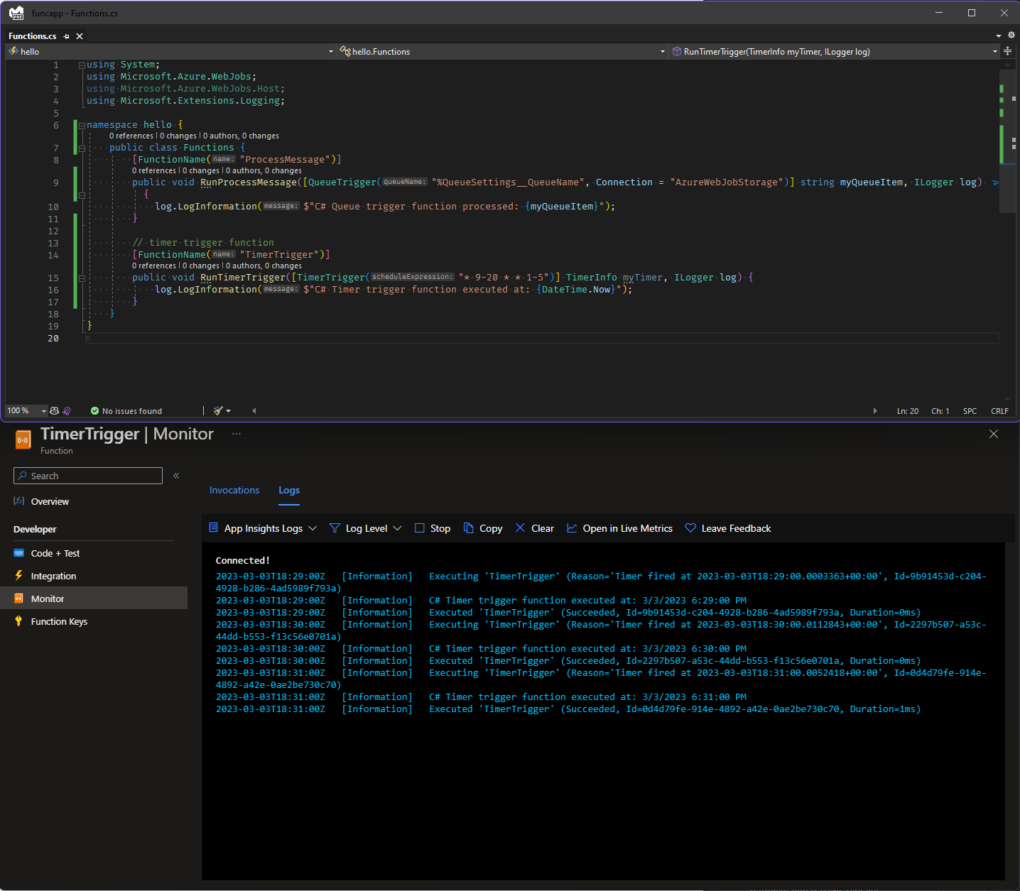Click the horizontal scrollbar left arrow

pyautogui.click(x=254, y=410)
